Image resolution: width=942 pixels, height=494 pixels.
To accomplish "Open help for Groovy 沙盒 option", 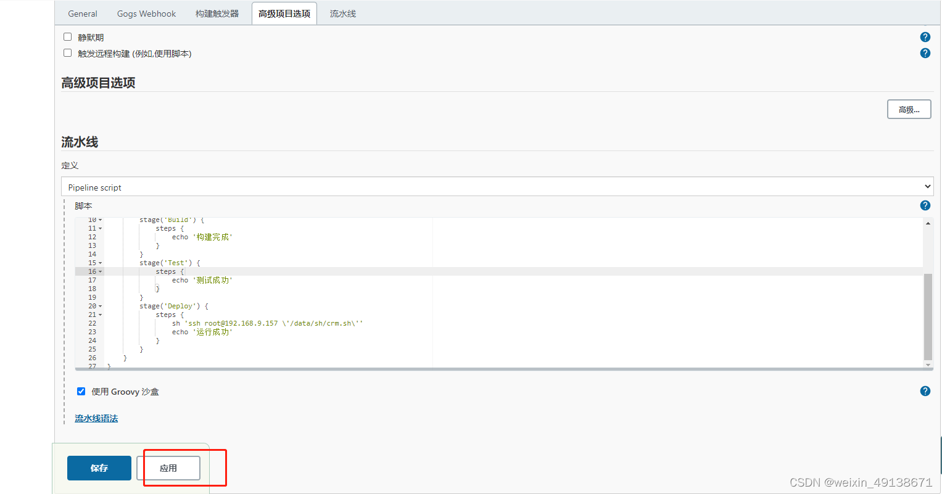I will [925, 391].
